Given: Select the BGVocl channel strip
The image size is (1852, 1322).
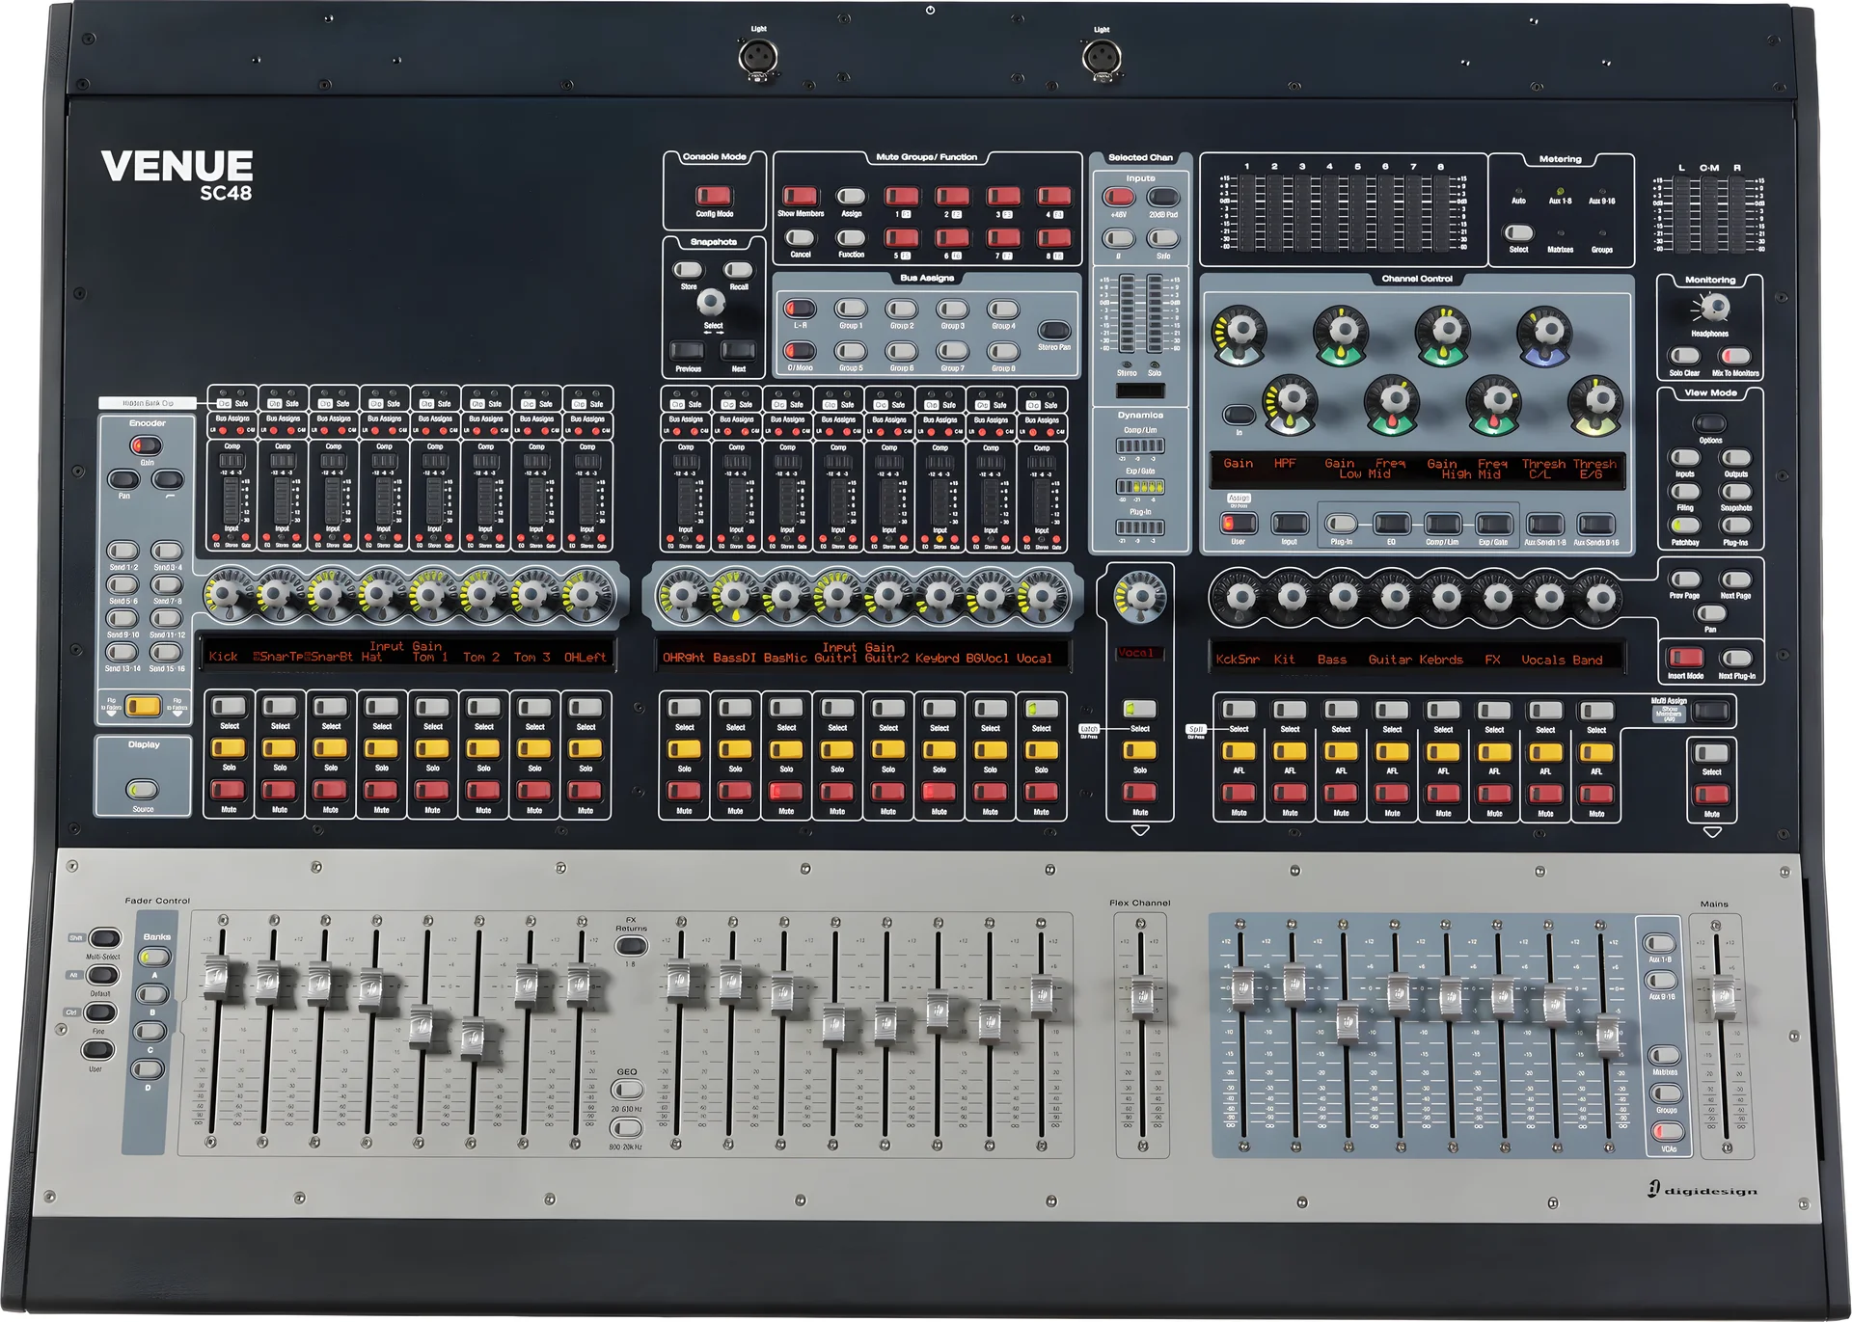Looking at the screenshot, I should [x=990, y=709].
